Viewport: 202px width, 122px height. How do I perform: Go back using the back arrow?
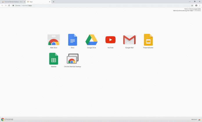click(x=2, y=6)
